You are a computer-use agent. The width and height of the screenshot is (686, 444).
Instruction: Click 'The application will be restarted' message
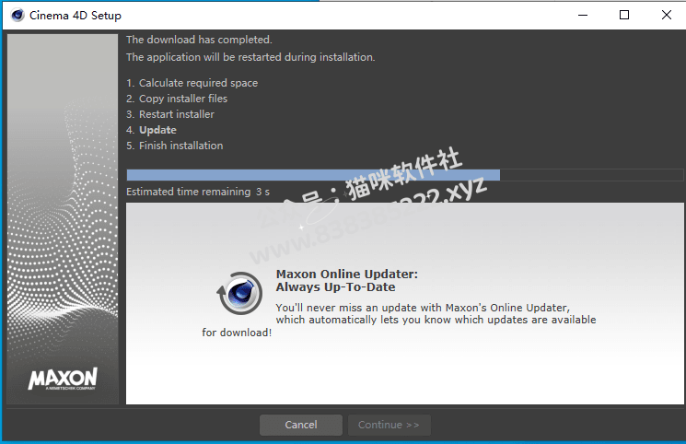(250, 57)
